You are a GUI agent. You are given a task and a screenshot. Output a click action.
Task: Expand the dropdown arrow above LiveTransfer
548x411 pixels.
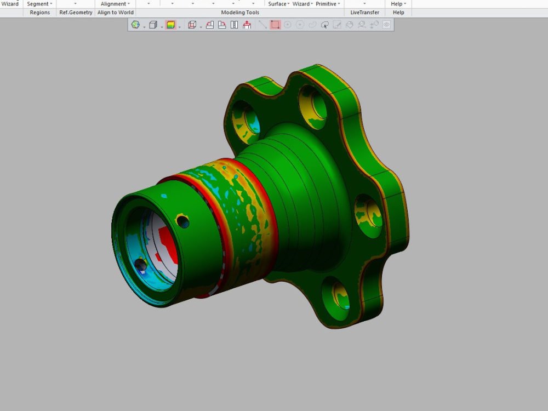364,4
